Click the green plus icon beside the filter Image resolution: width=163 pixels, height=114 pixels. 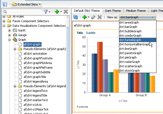[x=57, y=12]
